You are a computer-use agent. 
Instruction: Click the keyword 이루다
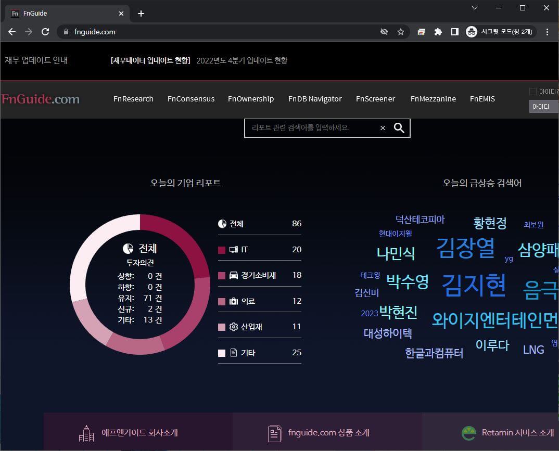tap(492, 345)
